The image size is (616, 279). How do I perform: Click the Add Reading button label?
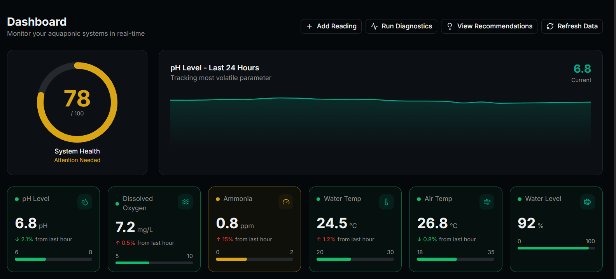coord(337,26)
